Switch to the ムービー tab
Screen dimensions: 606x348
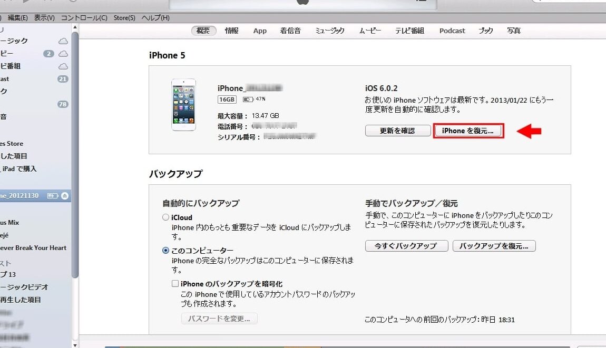click(x=370, y=31)
